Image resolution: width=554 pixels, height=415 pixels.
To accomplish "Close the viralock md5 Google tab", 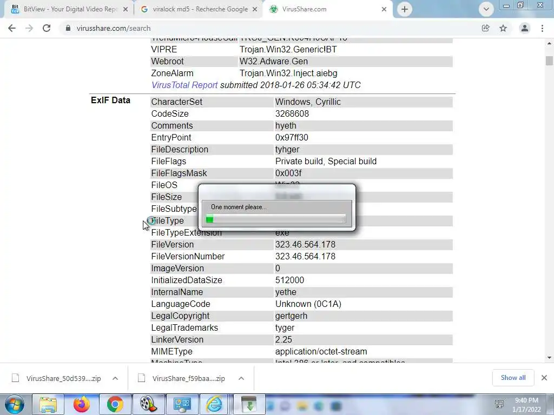I will [x=255, y=10].
